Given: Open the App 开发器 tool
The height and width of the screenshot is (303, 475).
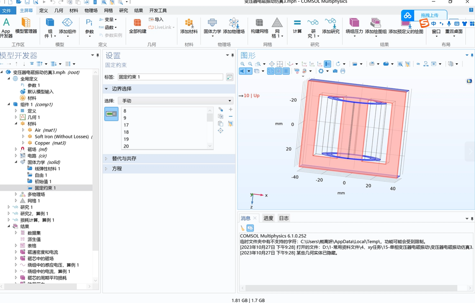Looking at the screenshot, I should pyautogui.click(x=6, y=27).
